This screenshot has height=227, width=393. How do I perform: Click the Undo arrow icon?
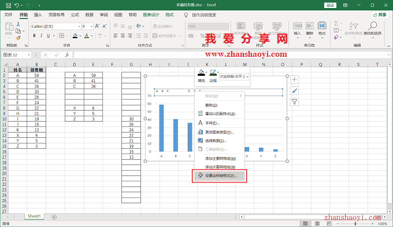point(17,5)
